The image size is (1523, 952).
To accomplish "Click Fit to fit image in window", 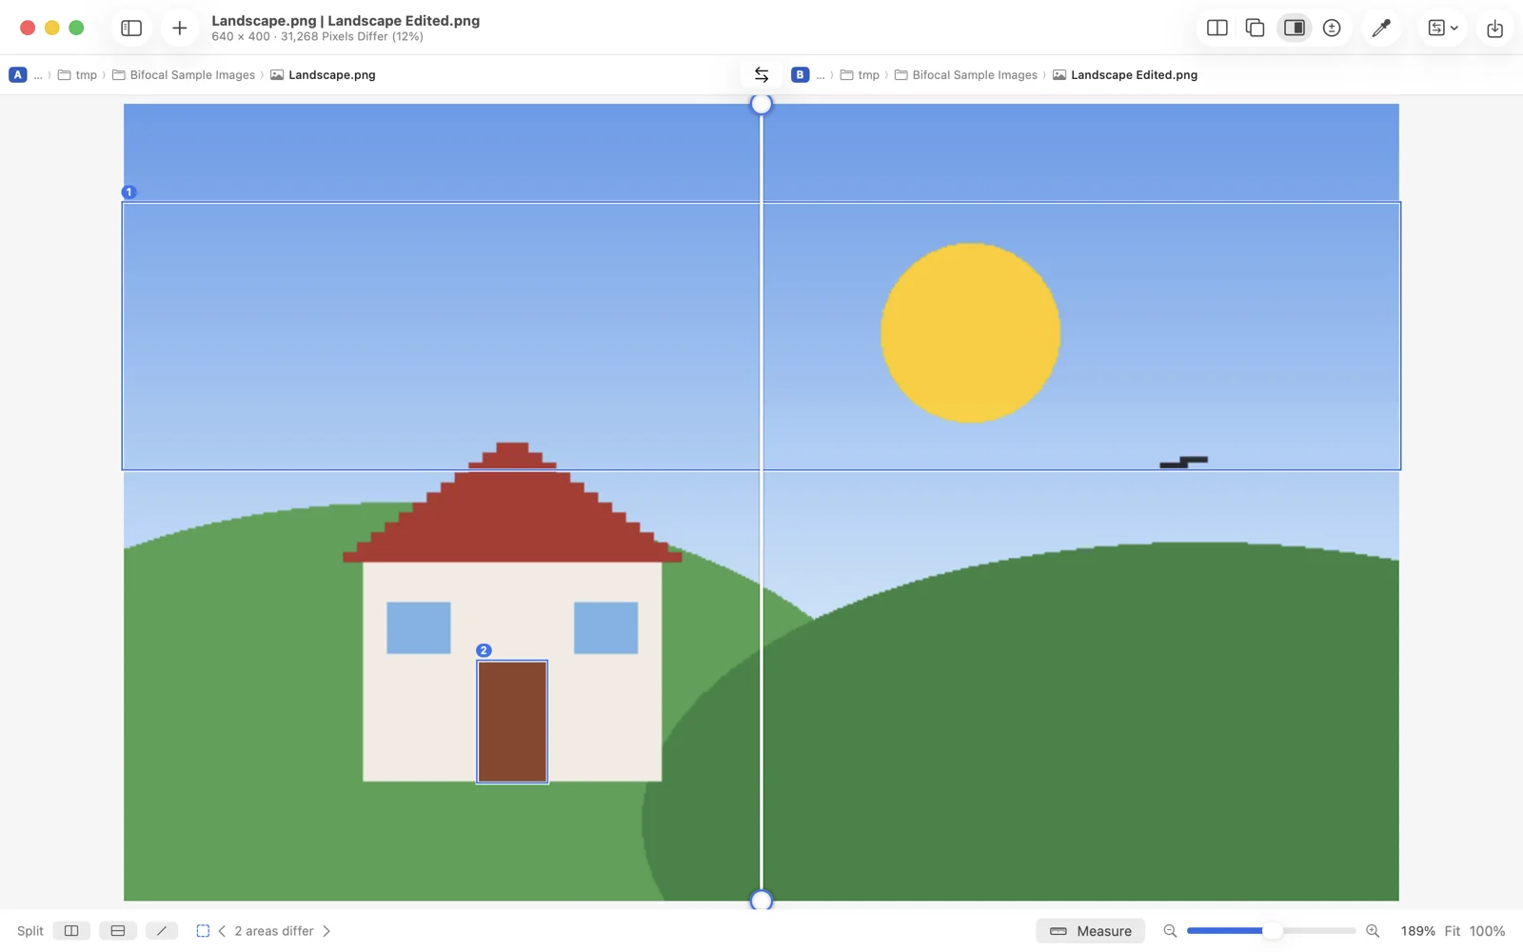I will [x=1453, y=931].
